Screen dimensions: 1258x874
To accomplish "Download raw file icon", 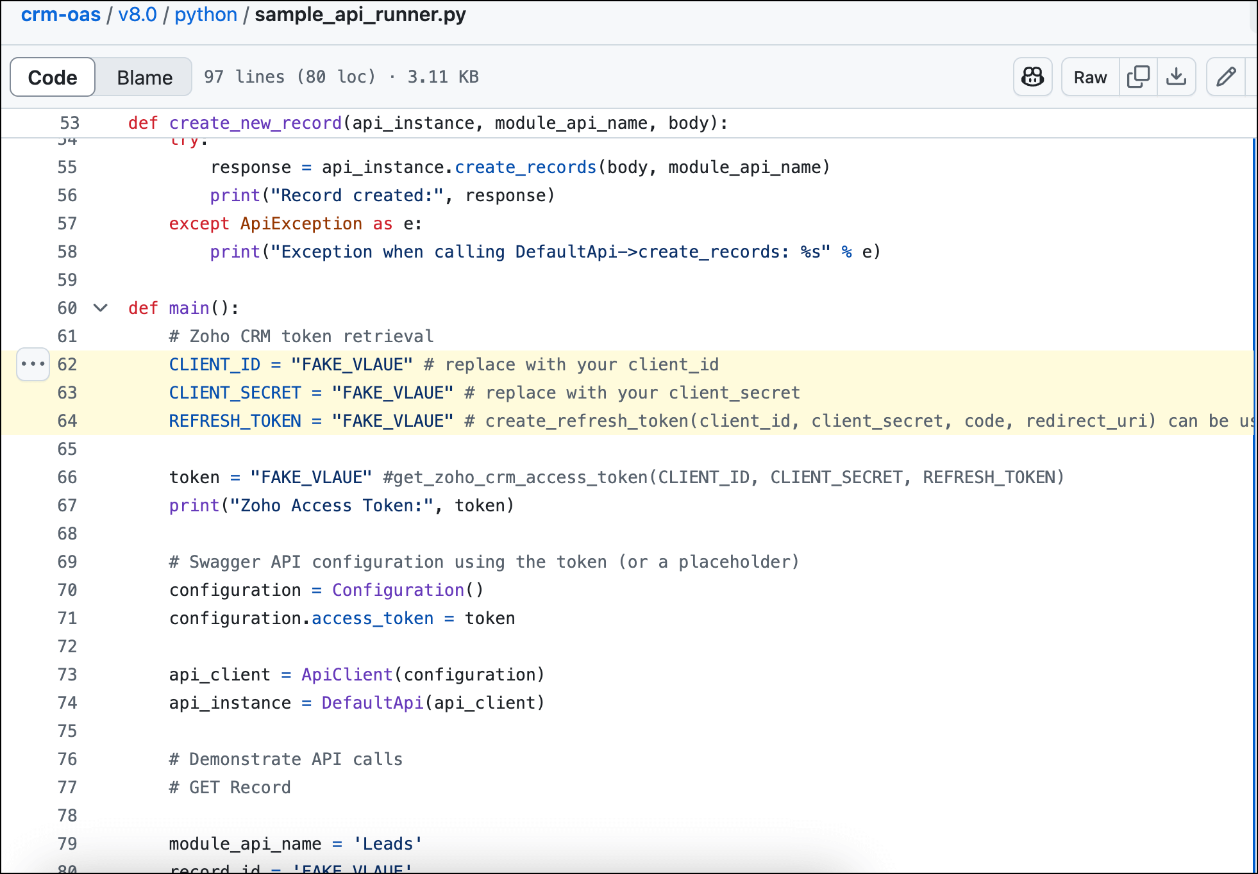I will 1176,77.
